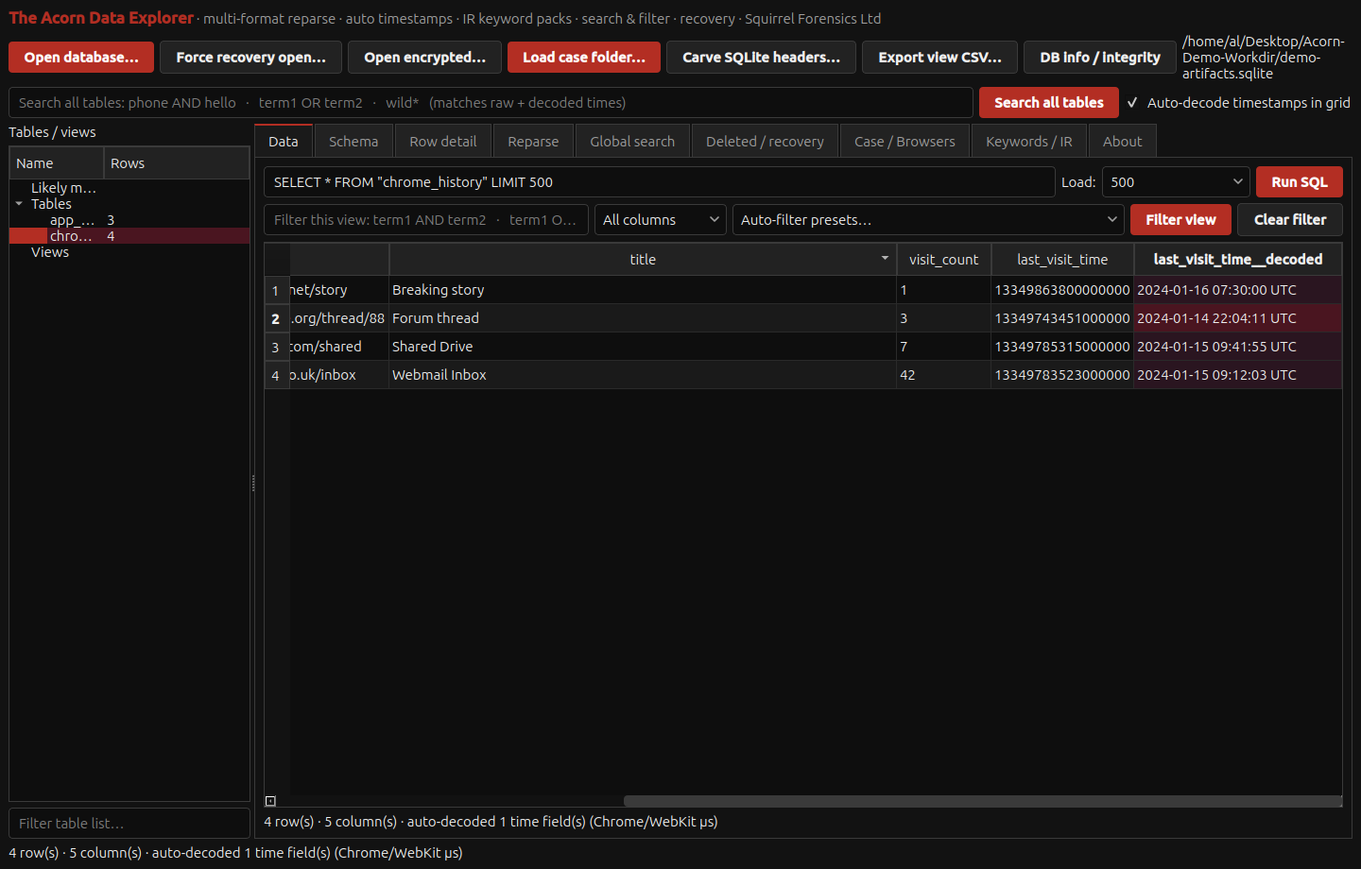Screen dimensions: 1361x869
Task: Select the Data tab
Action: point(284,141)
